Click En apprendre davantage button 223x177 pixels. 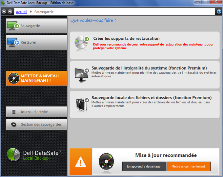coord(144,166)
